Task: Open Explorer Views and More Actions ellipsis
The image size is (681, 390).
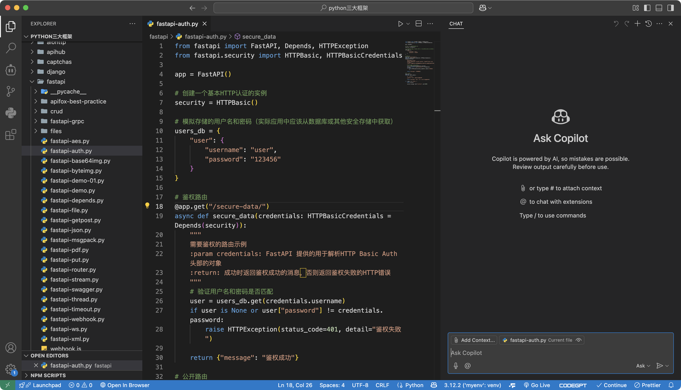Action: coord(132,24)
